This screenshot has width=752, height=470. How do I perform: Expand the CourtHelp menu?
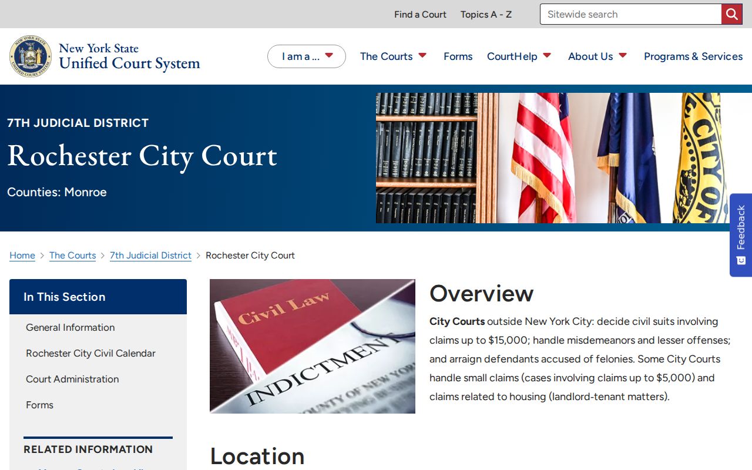click(x=519, y=56)
